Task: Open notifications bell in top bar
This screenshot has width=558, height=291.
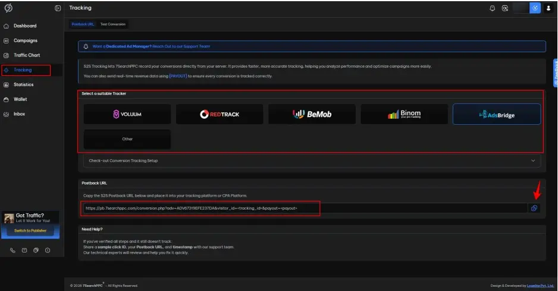Action: click(x=492, y=8)
